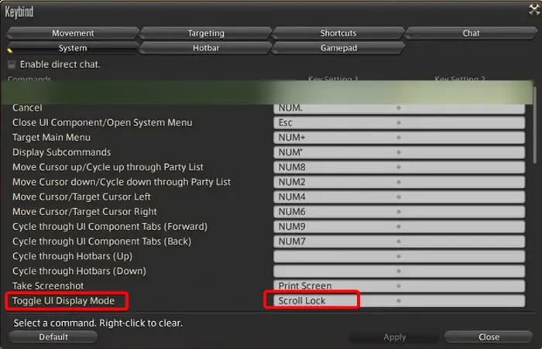Click the command list vertical scrollbar
The height and width of the screenshot is (349, 542).
click(x=535, y=125)
